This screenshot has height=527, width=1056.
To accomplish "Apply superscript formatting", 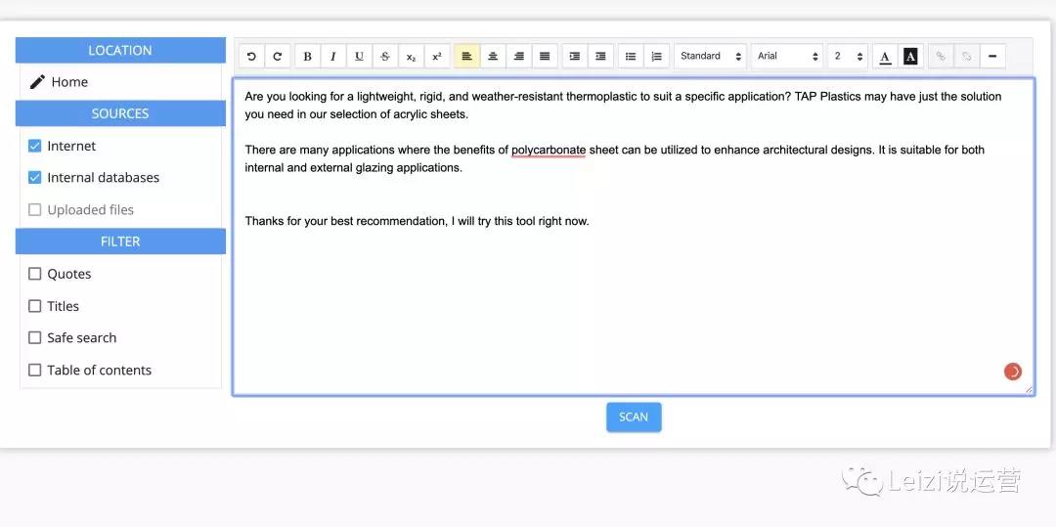I will (x=437, y=57).
